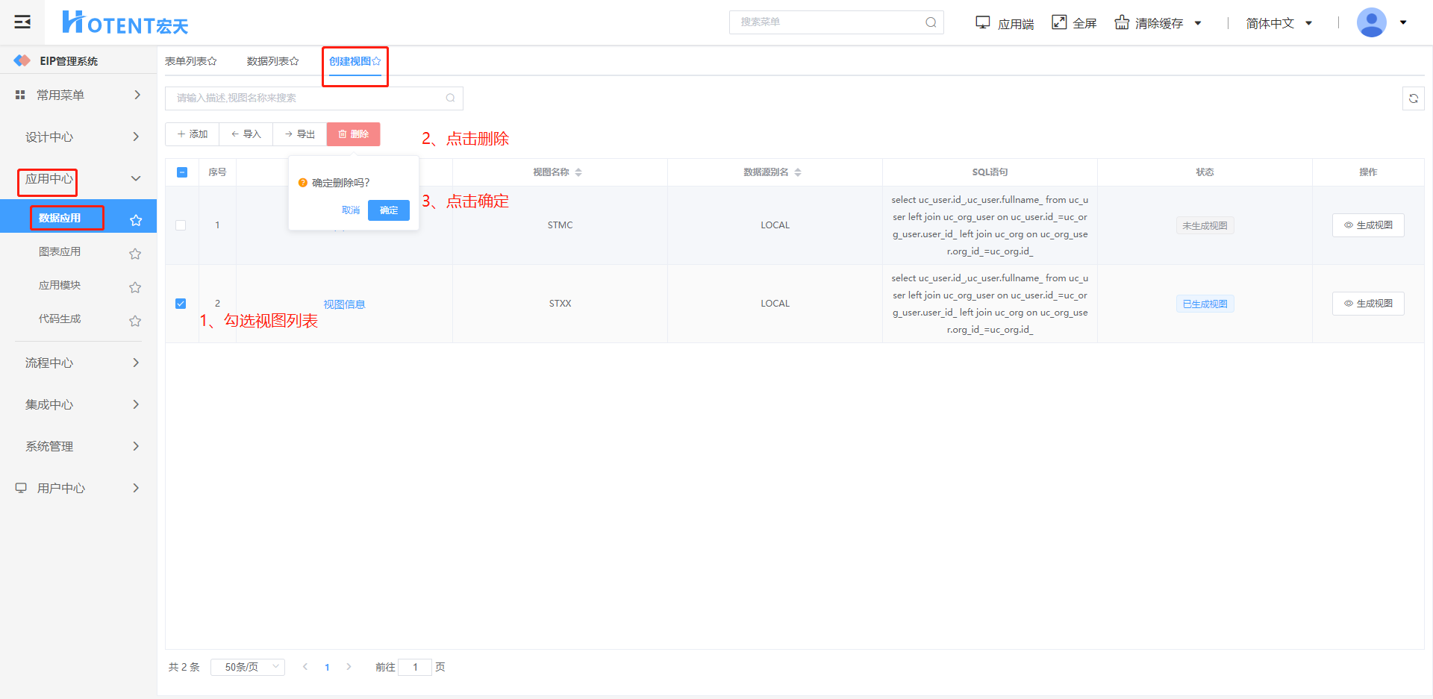Sort by 视图名称 column arrows
Viewport: 1433px width, 699px height.
578,172
